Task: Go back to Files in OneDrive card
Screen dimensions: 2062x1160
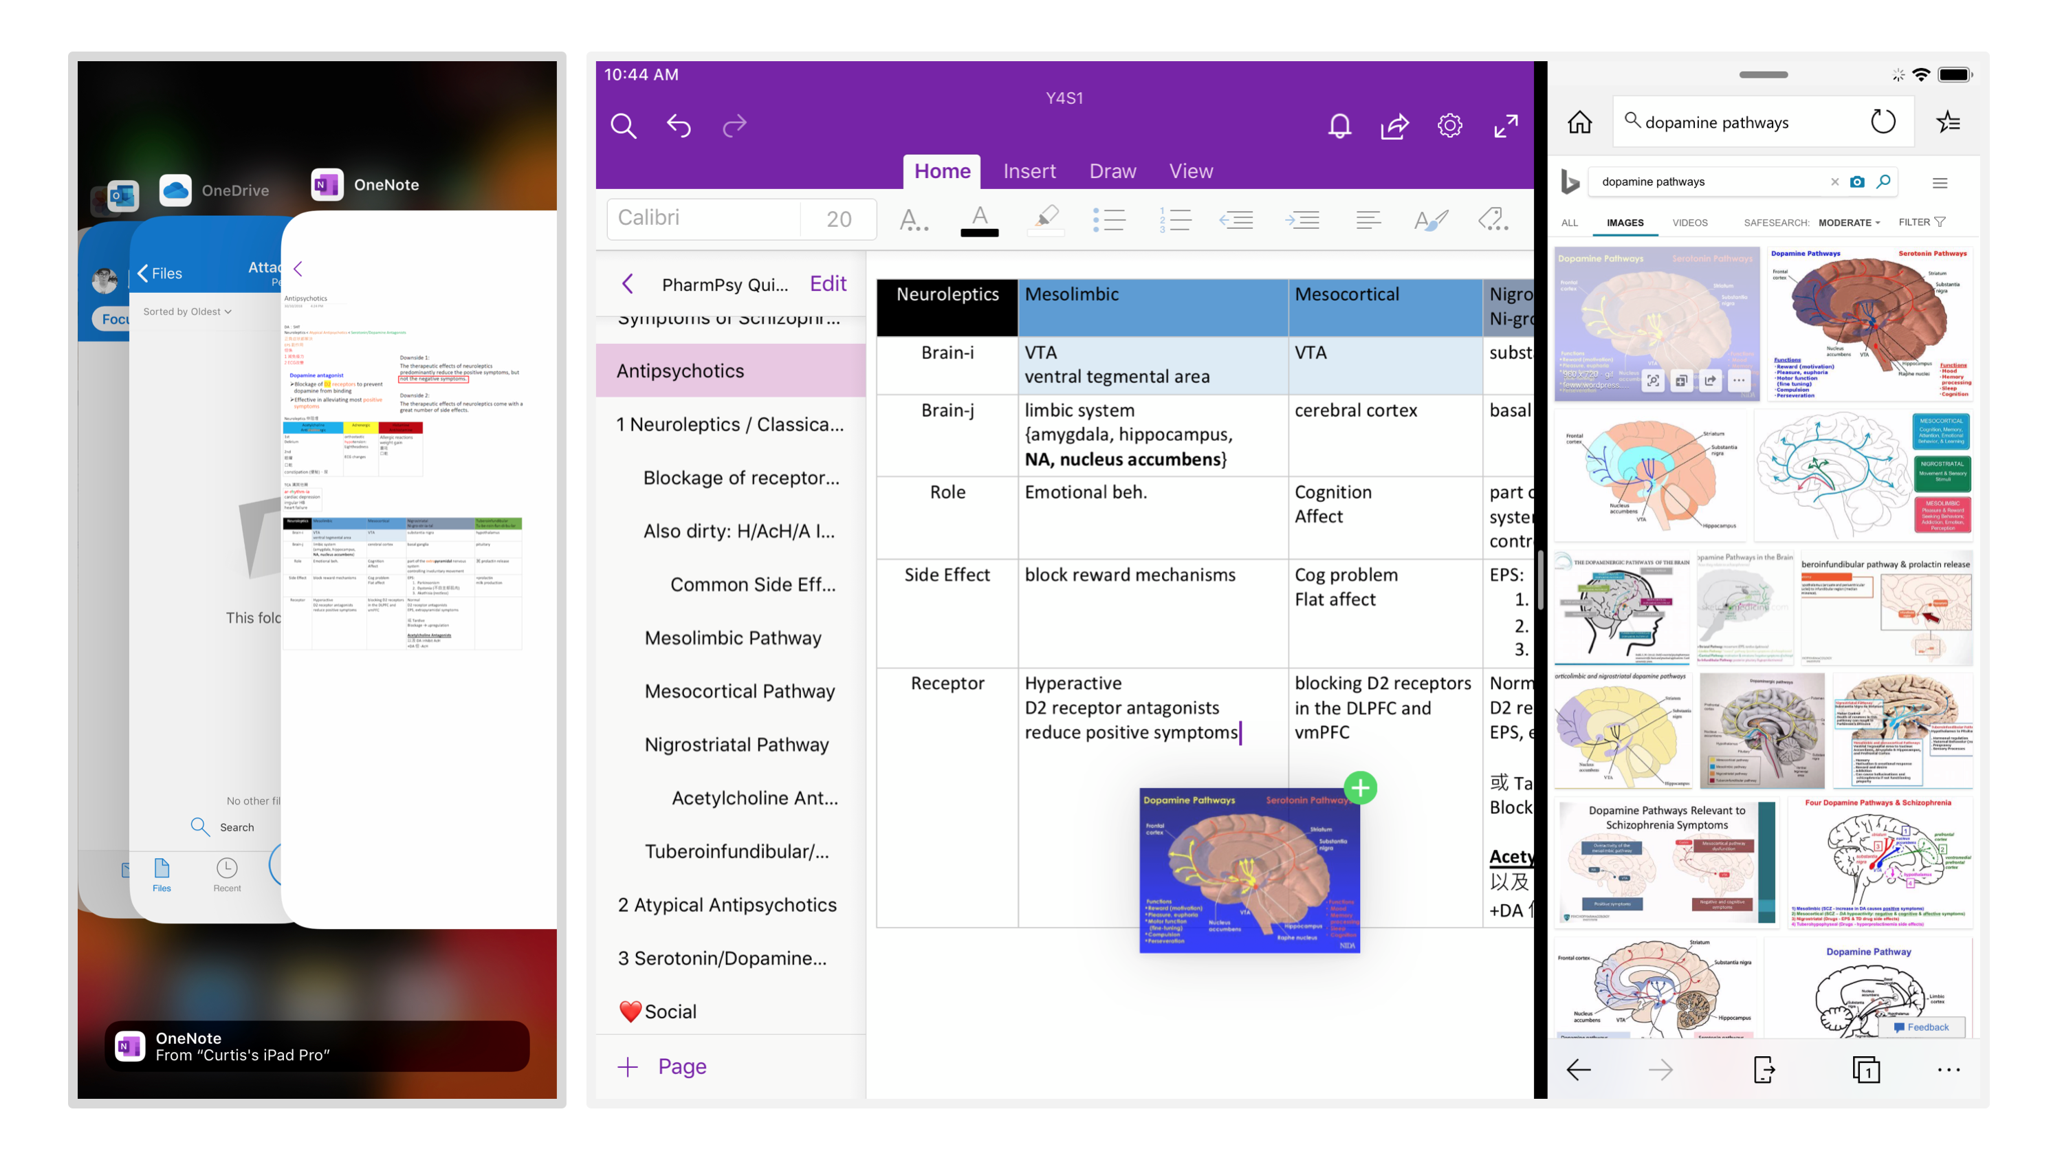Action: point(160,273)
